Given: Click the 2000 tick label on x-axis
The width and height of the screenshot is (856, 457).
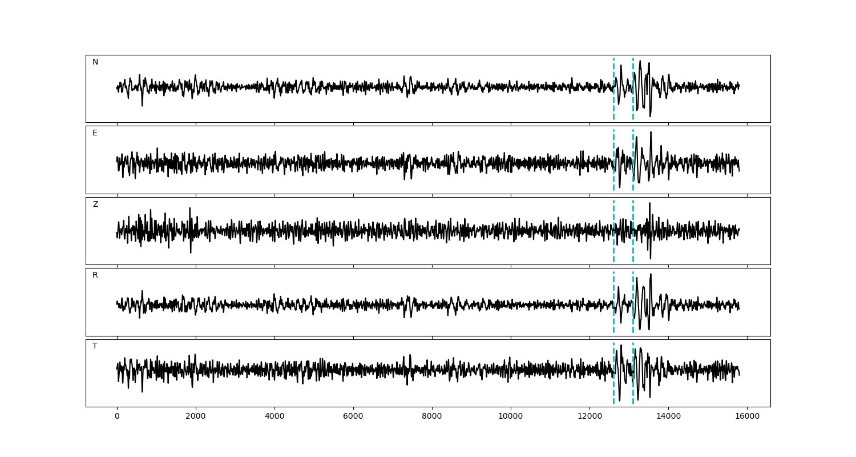Looking at the screenshot, I should pos(196,417).
